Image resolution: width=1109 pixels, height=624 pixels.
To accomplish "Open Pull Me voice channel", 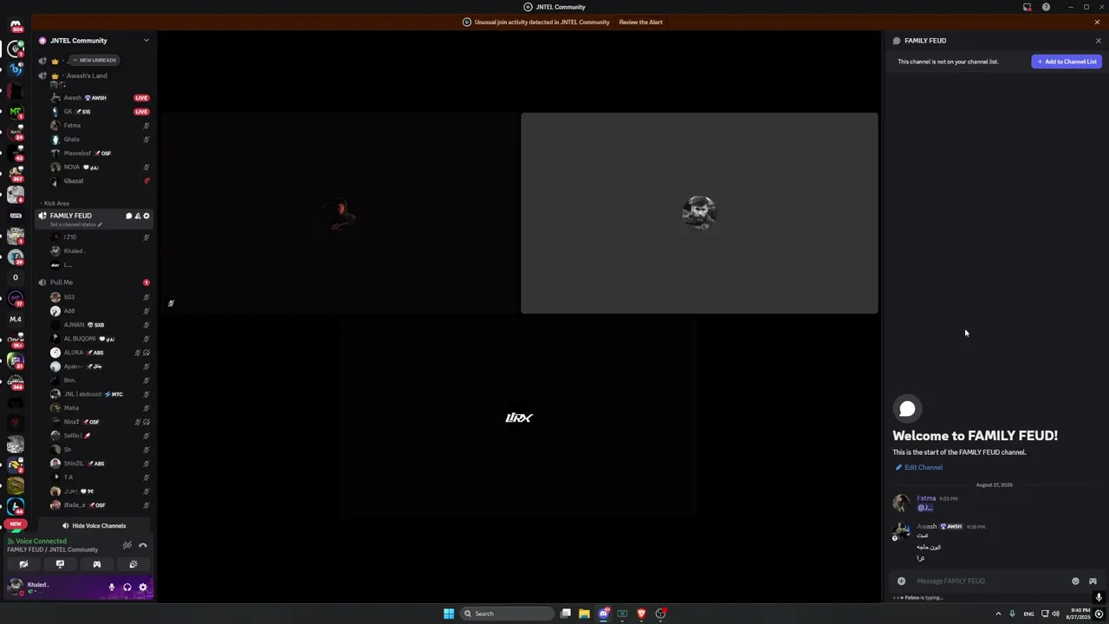I will (x=61, y=283).
